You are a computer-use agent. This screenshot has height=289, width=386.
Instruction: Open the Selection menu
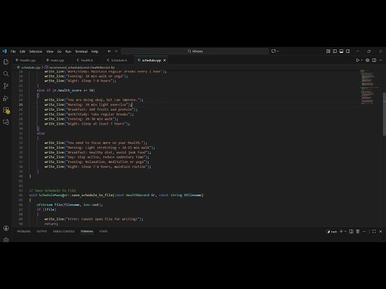pyautogui.click(x=36, y=51)
